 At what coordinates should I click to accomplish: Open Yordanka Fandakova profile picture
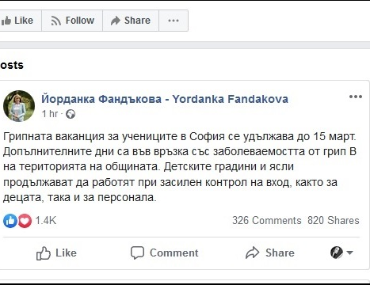click(19, 106)
